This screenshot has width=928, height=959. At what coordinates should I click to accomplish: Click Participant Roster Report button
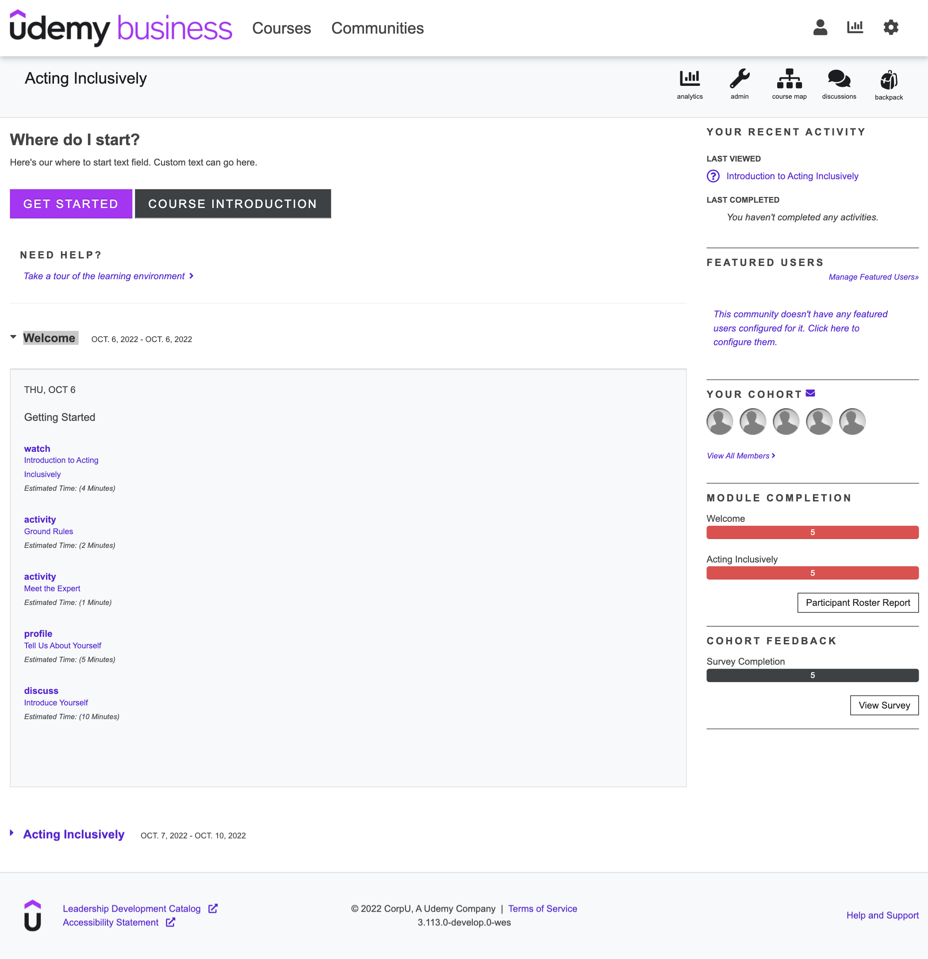tap(857, 602)
